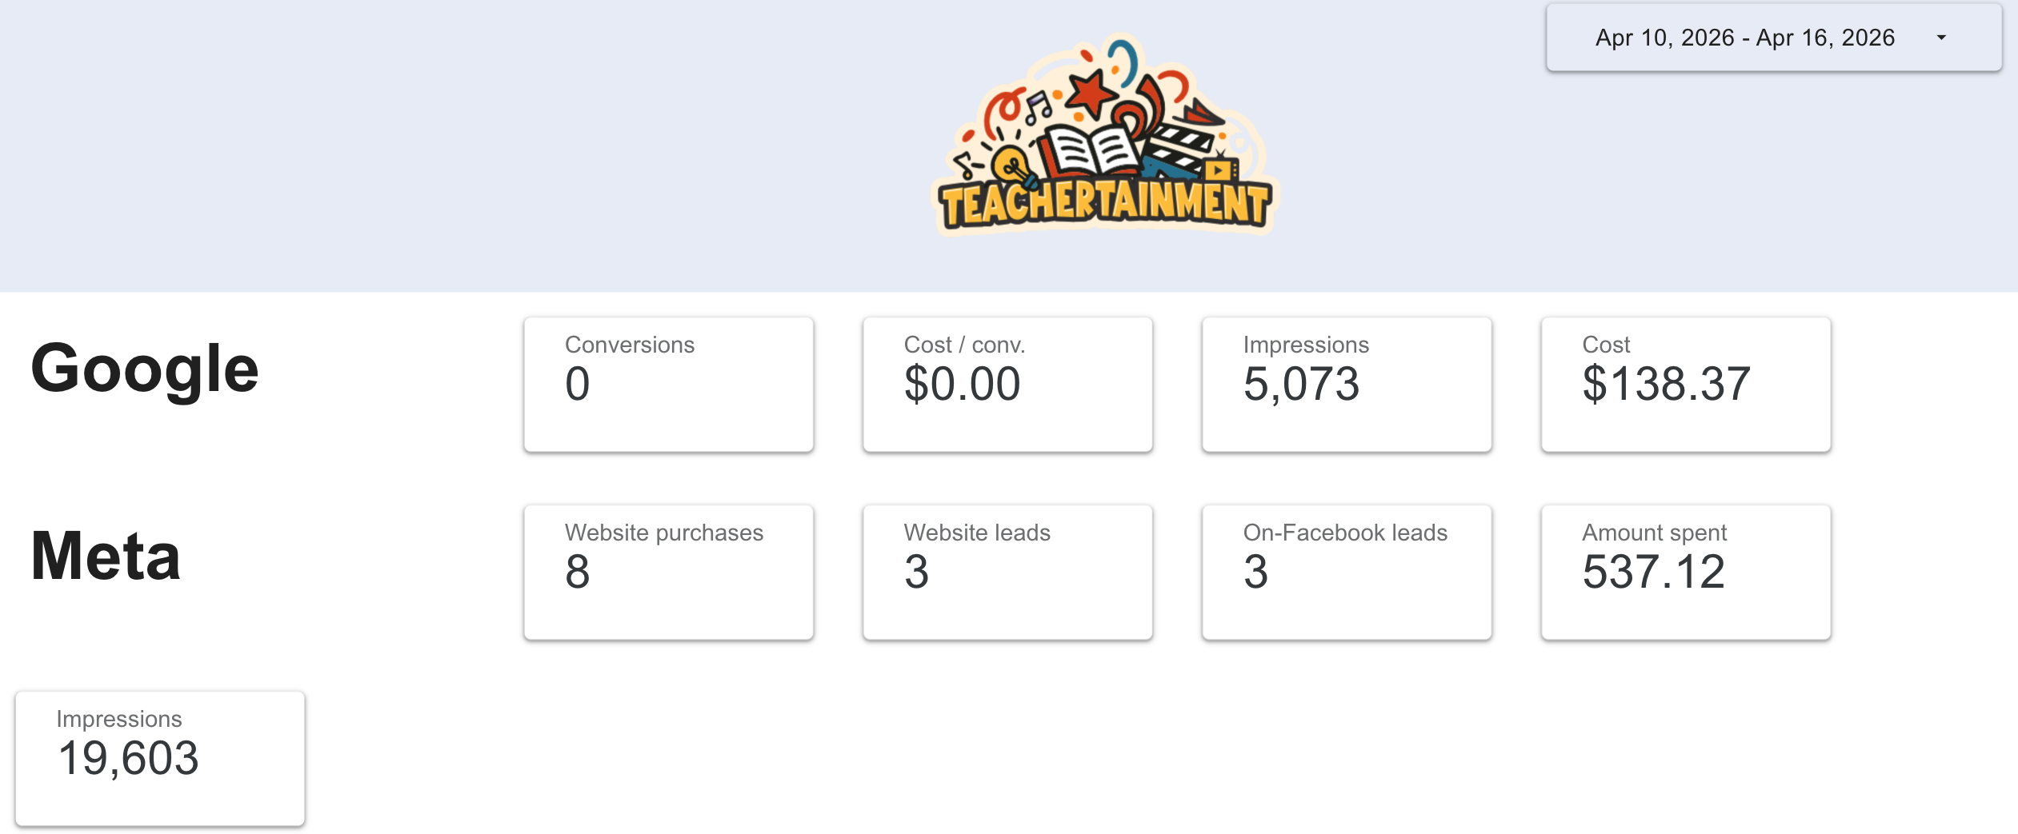Click the On-Facebook leads scorecard
The image size is (2018, 834).
[x=1347, y=572]
